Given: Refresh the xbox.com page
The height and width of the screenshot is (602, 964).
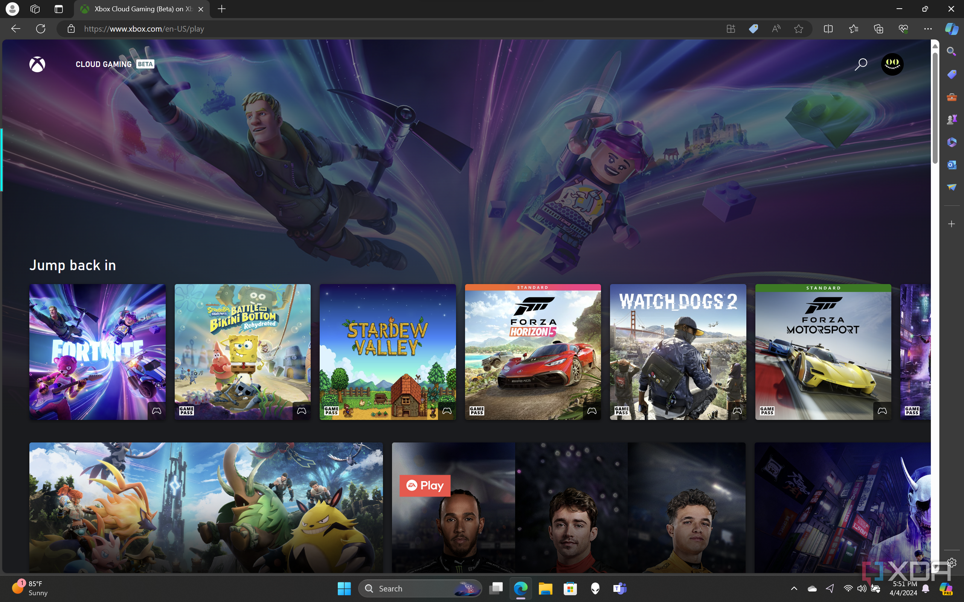Looking at the screenshot, I should [x=41, y=29].
